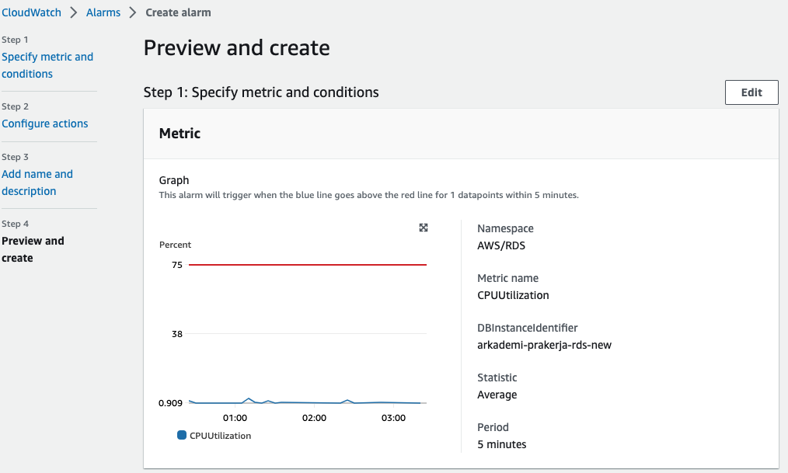The height and width of the screenshot is (473, 788).
Task: Click the 03:00 time axis label
Action: (x=393, y=418)
